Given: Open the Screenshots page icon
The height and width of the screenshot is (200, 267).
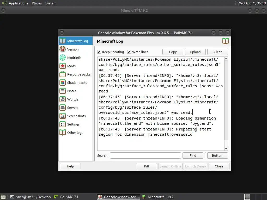Looking at the screenshot, I should coord(63,116).
